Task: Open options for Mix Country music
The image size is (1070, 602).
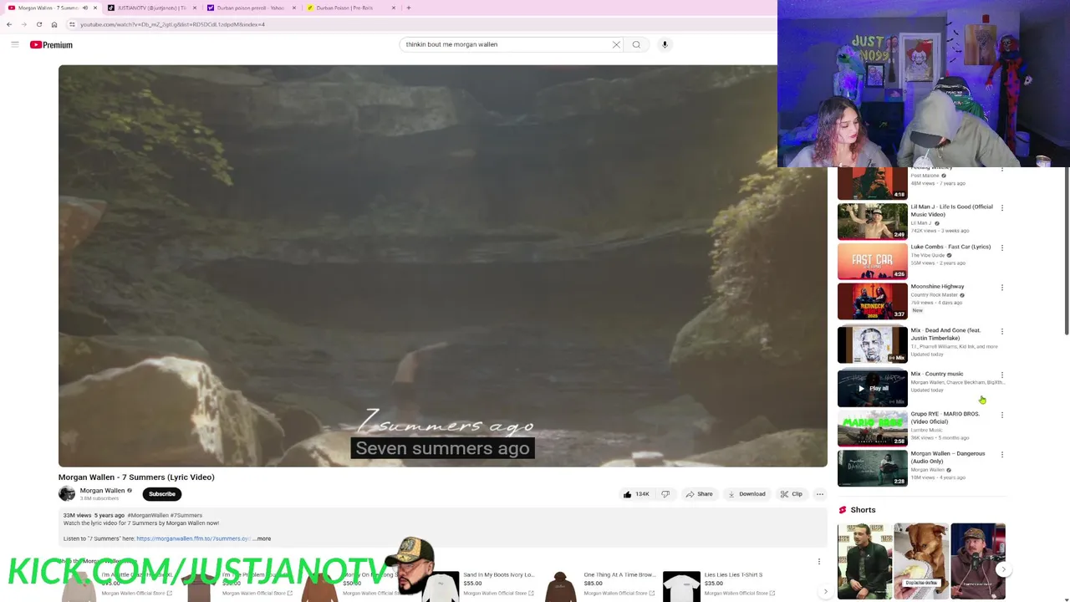Action: (x=1002, y=375)
